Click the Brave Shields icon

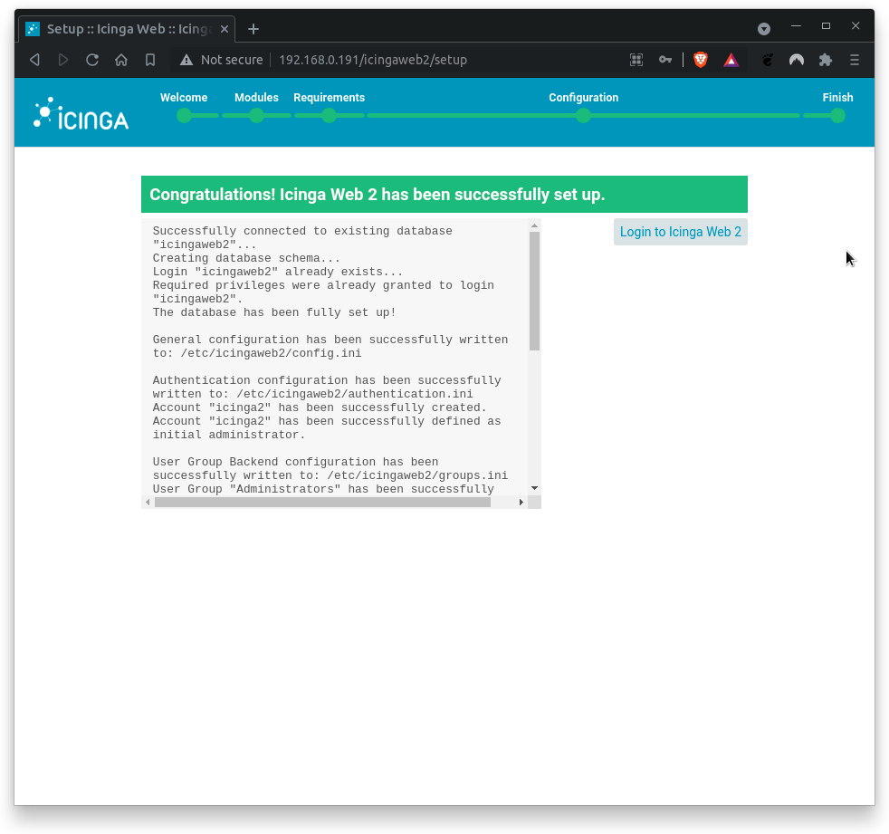(700, 60)
